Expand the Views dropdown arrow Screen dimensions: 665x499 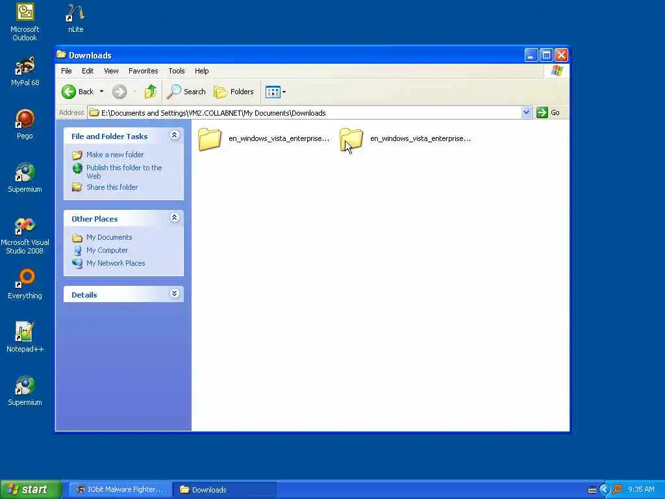pyautogui.click(x=284, y=92)
